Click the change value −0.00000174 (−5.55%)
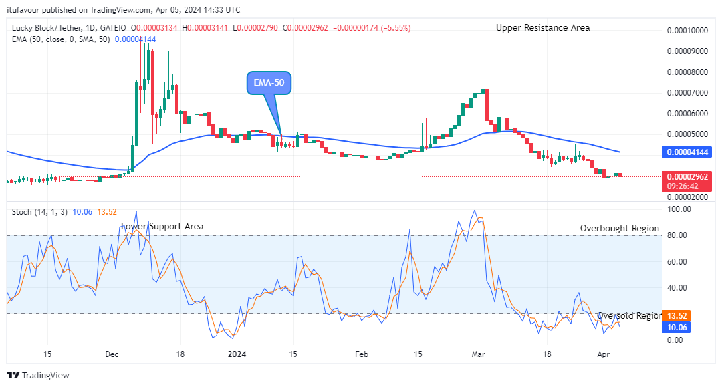 click(x=372, y=28)
